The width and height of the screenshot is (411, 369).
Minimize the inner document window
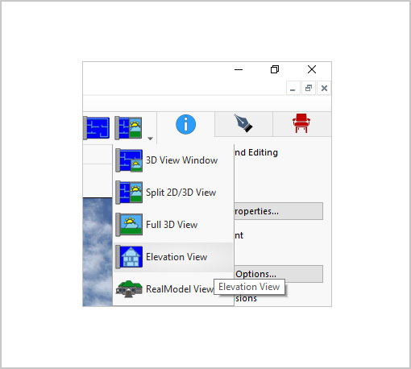pyautogui.click(x=293, y=88)
